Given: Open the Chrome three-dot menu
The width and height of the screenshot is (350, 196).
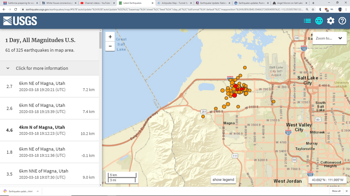Looking at the screenshot, I should 346,9.
